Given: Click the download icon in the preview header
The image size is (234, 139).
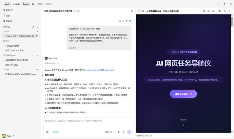Looking at the screenshot, I should coord(209,11).
